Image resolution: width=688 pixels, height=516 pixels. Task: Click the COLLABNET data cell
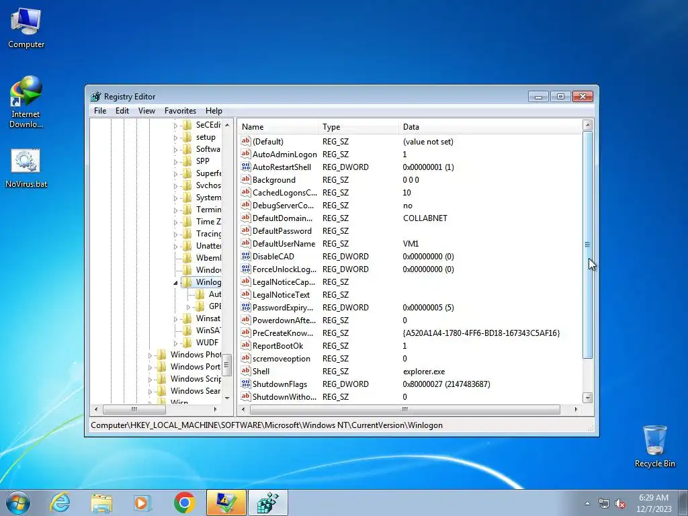pos(425,218)
